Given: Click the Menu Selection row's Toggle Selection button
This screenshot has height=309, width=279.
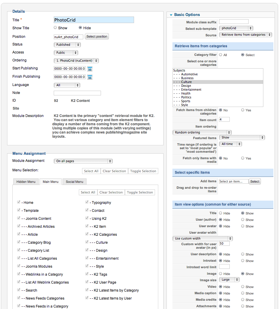Looking at the screenshot, I should click(x=143, y=171).
